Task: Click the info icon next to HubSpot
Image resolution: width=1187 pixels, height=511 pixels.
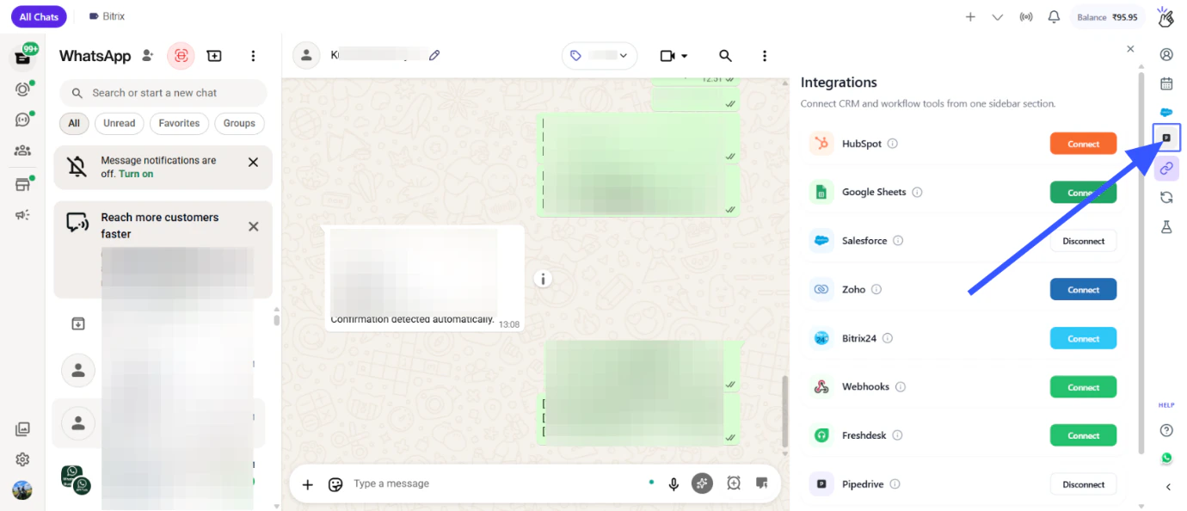Action: [x=892, y=144]
